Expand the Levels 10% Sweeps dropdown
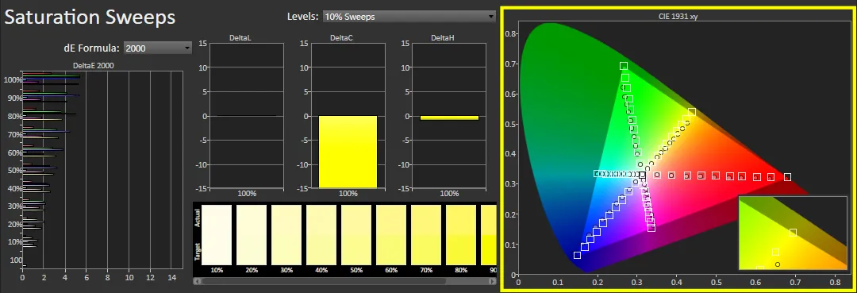The width and height of the screenshot is (857, 293). (x=409, y=17)
